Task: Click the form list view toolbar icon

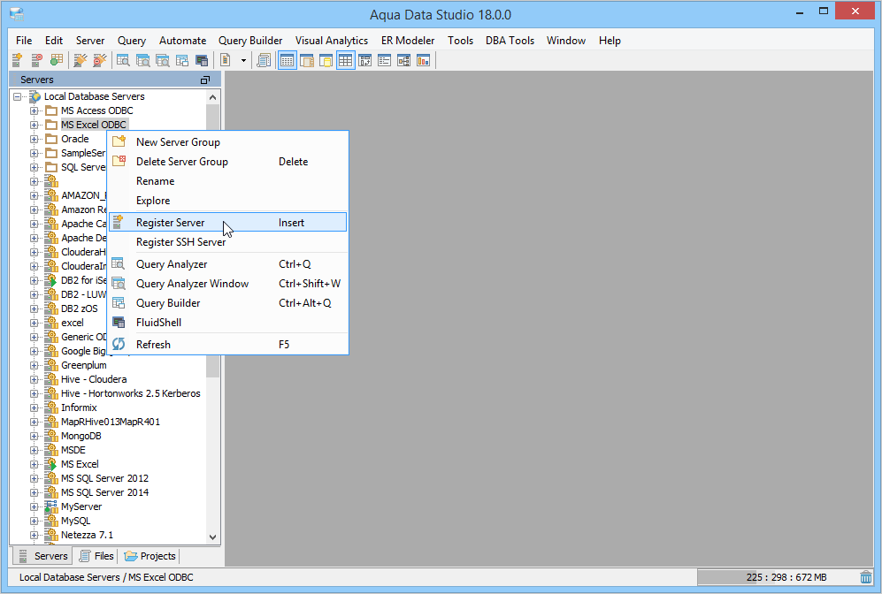Action: tap(384, 60)
